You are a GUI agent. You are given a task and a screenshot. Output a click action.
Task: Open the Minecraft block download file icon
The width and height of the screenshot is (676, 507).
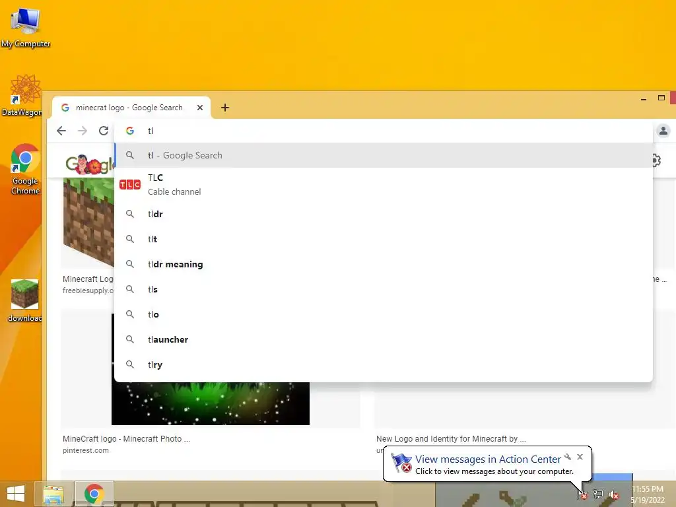coord(24,300)
